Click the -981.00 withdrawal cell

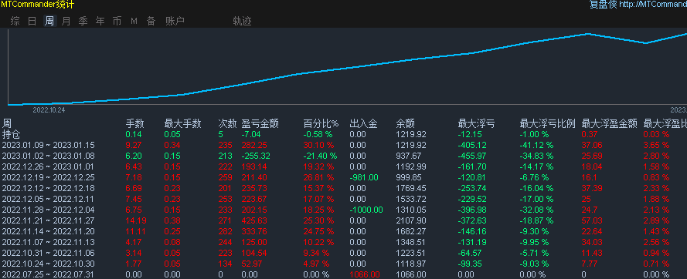coord(364,177)
